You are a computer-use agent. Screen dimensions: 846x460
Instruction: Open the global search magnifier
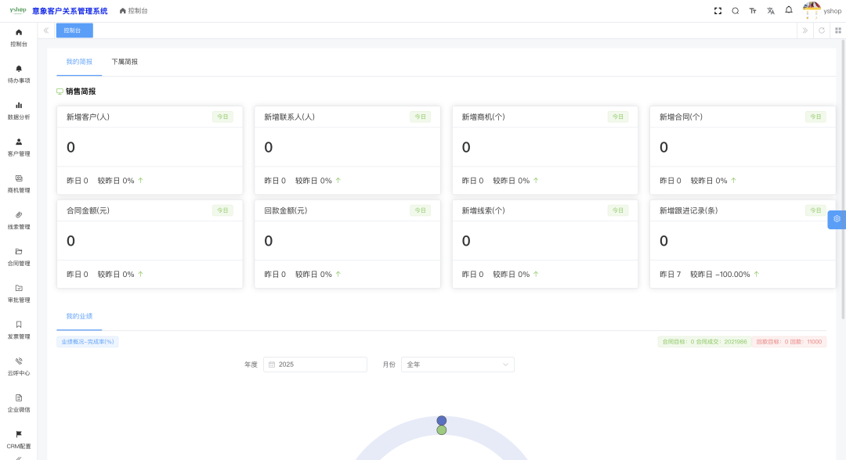tap(735, 11)
